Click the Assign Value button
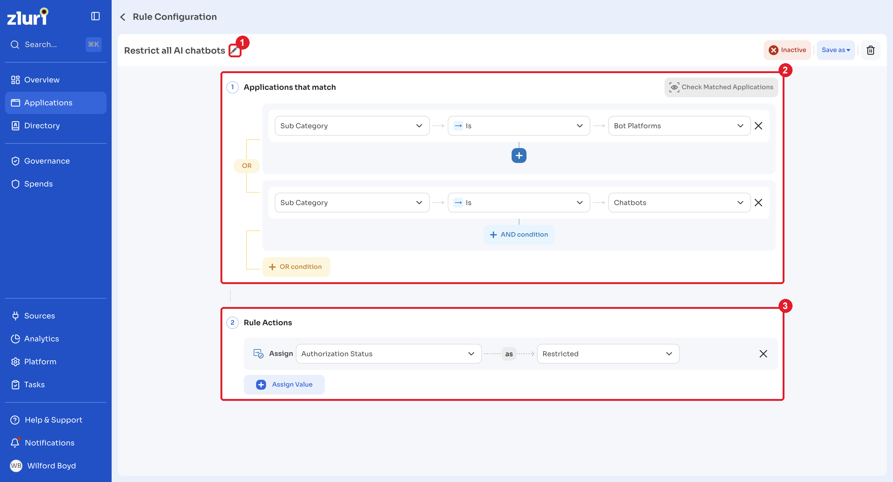Screen dimensions: 893x482 click(284, 384)
